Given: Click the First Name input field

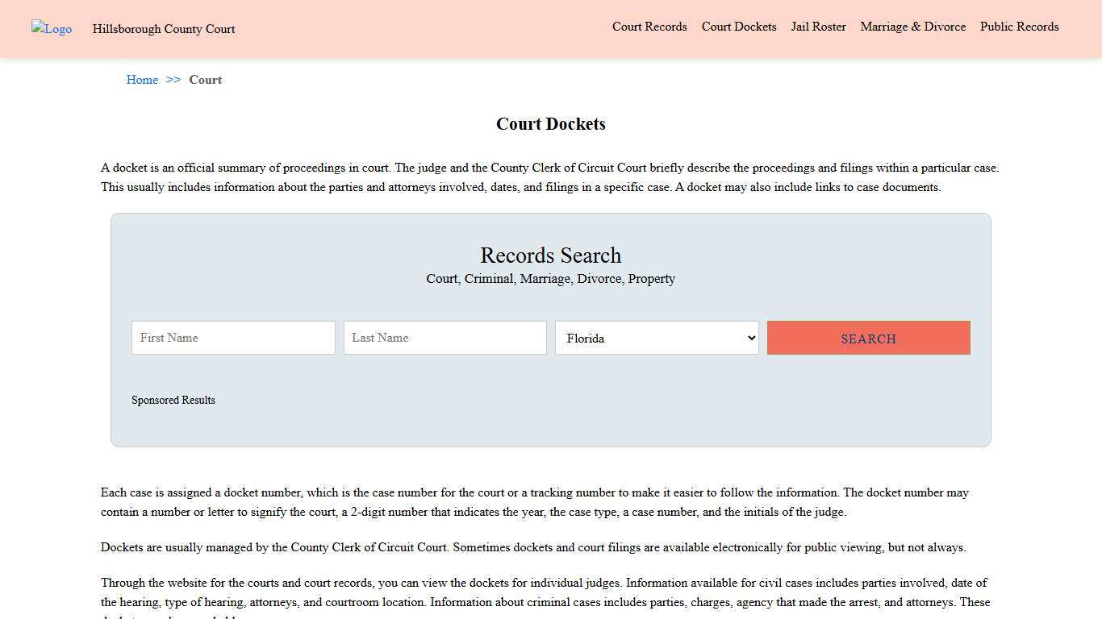Looking at the screenshot, I should 232,337.
